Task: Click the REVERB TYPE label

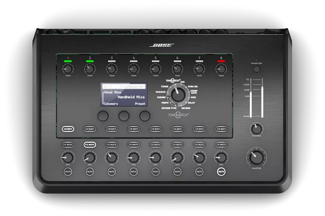Action: click(x=169, y=108)
